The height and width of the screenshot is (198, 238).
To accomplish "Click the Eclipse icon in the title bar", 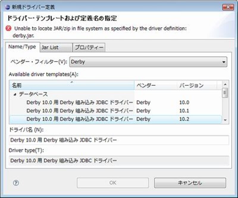I will coord(7,7).
